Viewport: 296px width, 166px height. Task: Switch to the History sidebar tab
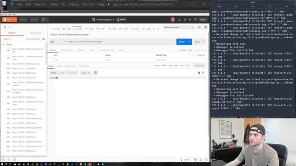(12, 33)
